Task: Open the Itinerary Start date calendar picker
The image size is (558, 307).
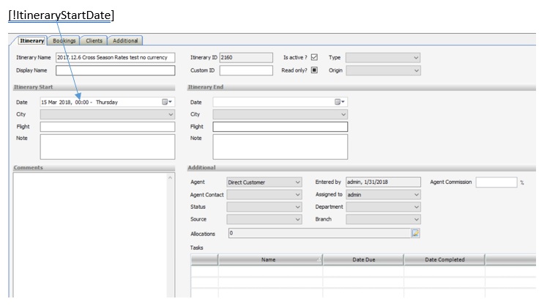Action: [x=167, y=103]
